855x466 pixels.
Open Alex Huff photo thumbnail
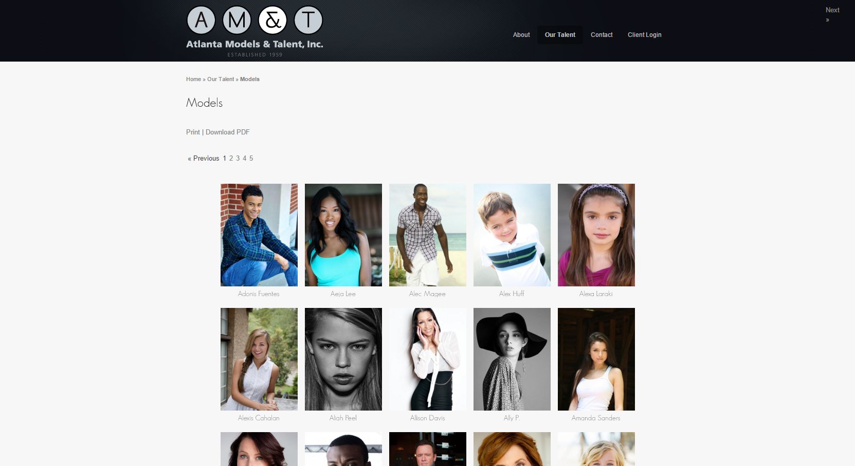[x=512, y=235]
